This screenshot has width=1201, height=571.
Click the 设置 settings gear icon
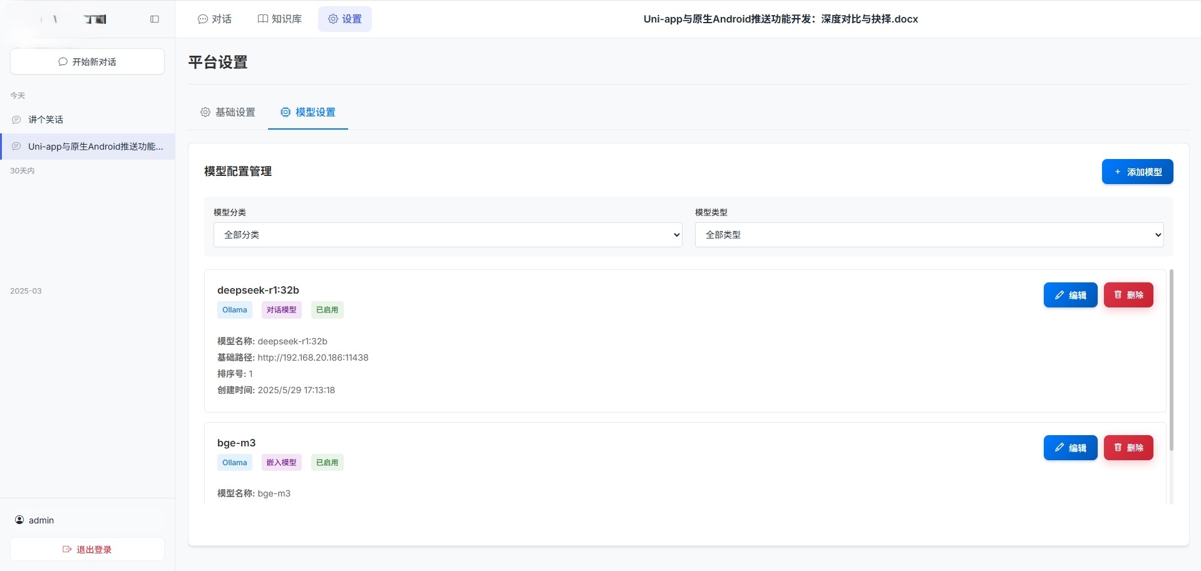(332, 19)
